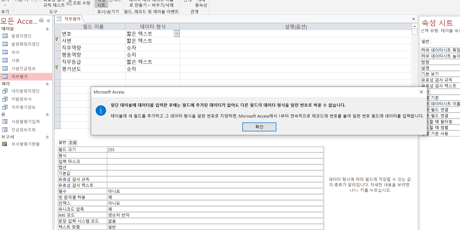Click the 대리발령자명단 query icon

pos(5,91)
